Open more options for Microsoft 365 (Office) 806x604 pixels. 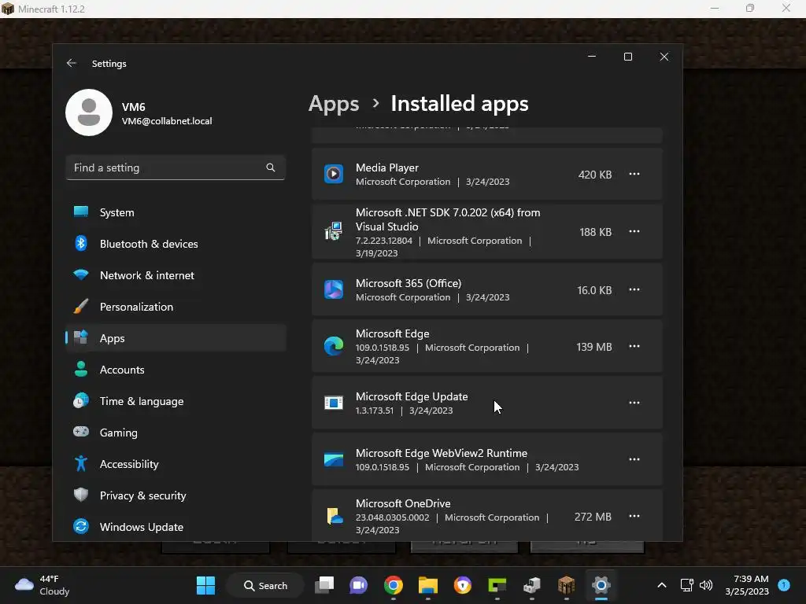pyautogui.click(x=634, y=289)
